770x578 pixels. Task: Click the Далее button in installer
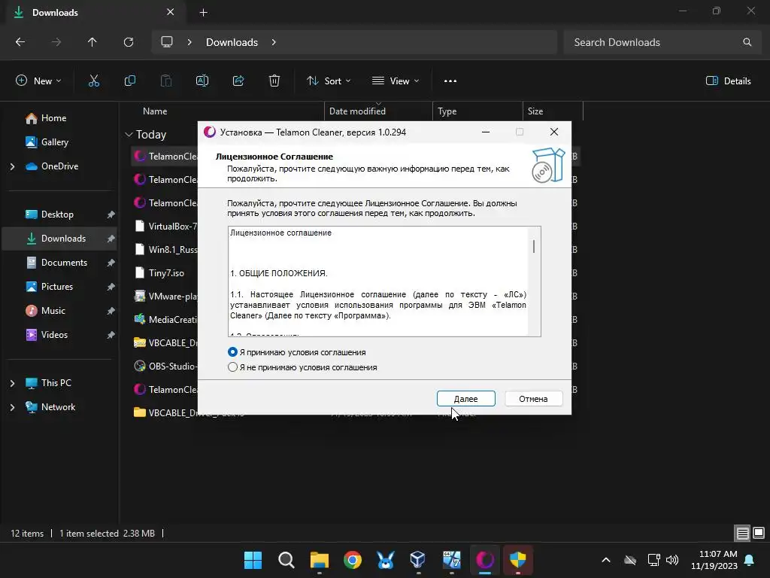coord(465,399)
